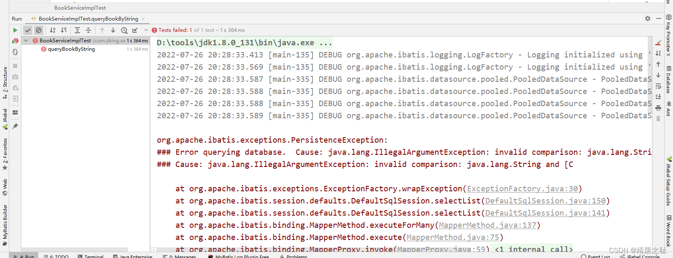Pin the Run tab

(15, 126)
